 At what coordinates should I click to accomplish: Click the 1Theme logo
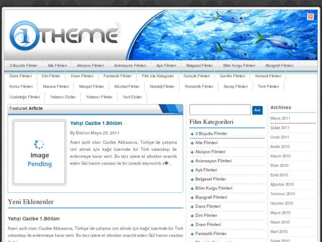[x=64, y=36]
